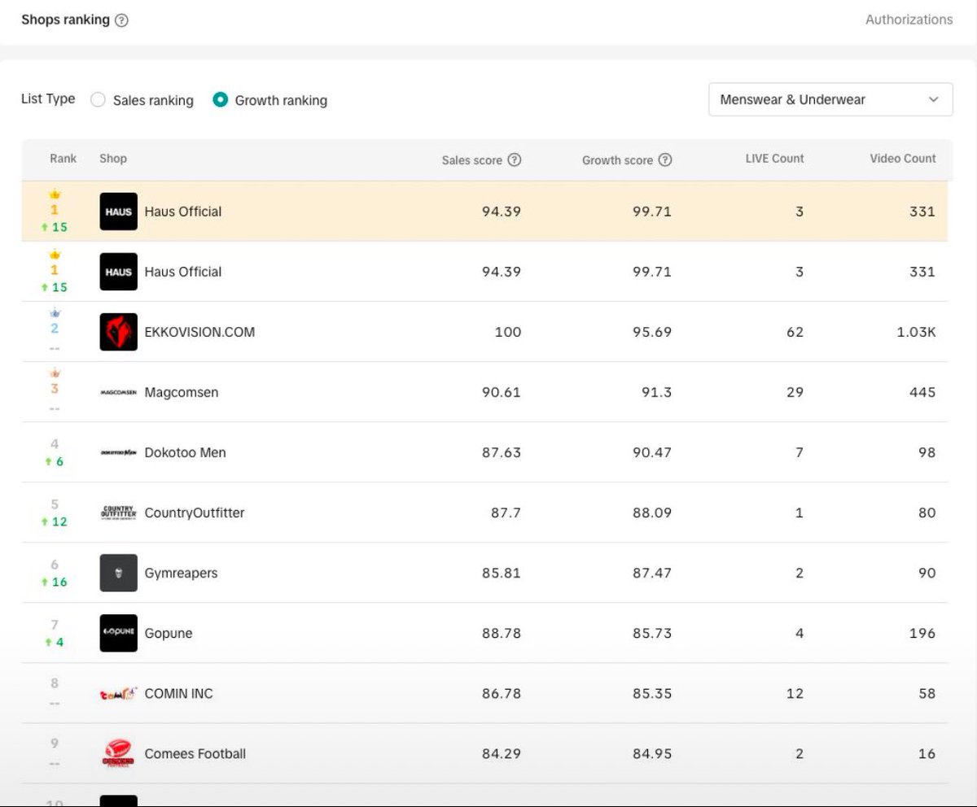Click the Shop column header
The image size is (977, 807).
click(x=113, y=159)
